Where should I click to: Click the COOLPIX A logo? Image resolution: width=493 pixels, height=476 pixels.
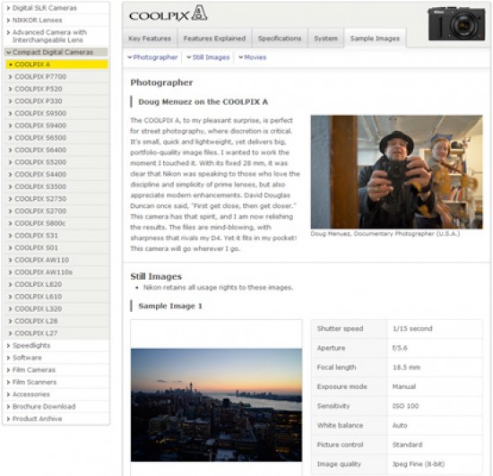click(x=169, y=13)
